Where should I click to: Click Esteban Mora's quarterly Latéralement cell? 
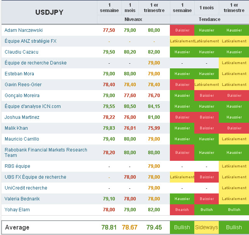(234, 74)
